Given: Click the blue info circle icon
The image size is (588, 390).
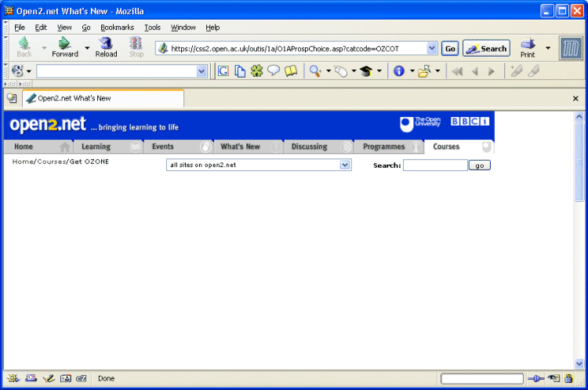Looking at the screenshot, I should pyautogui.click(x=399, y=71).
